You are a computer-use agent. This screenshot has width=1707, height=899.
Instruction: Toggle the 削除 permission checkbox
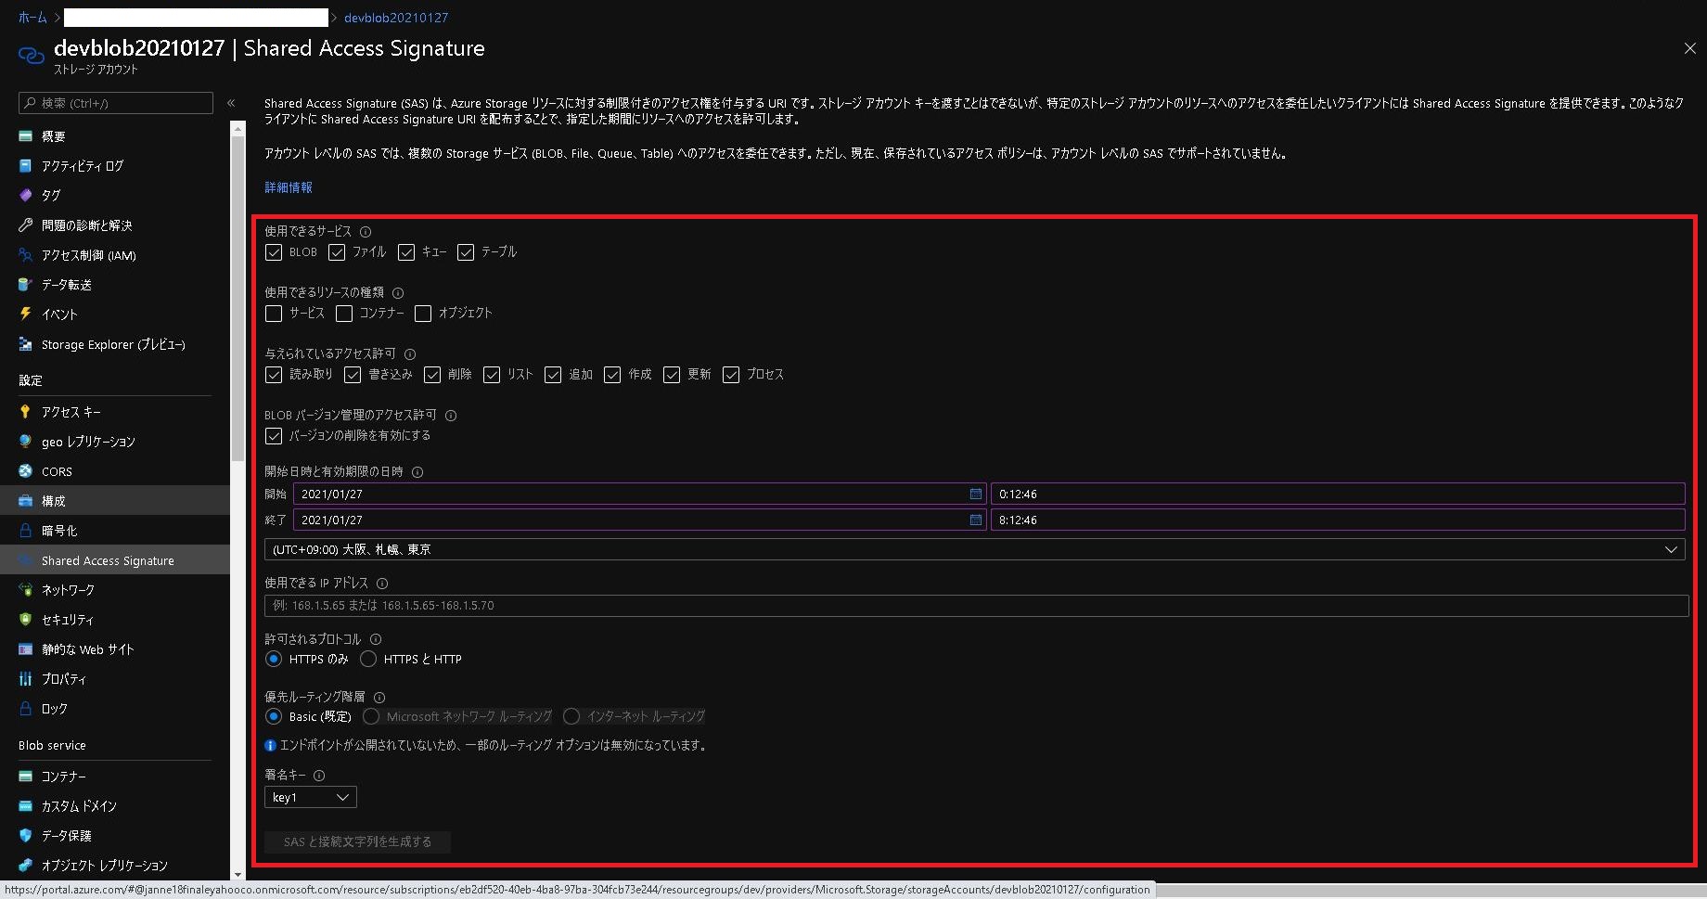432,375
